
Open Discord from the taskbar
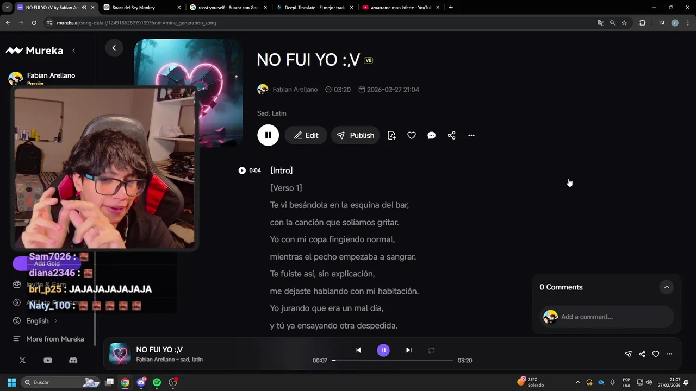tap(141, 382)
